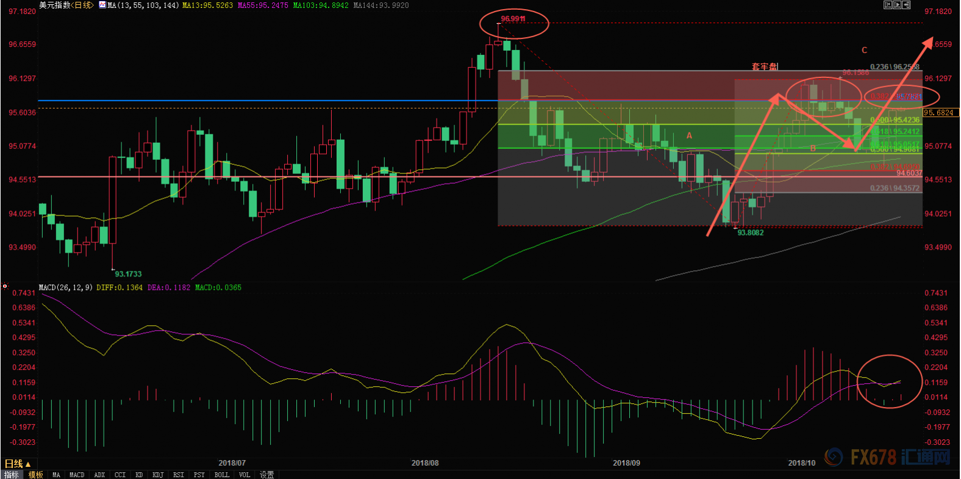
Task: Click the 93.8082 low price label
Action: pyautogui.click(x=750, y=232)
